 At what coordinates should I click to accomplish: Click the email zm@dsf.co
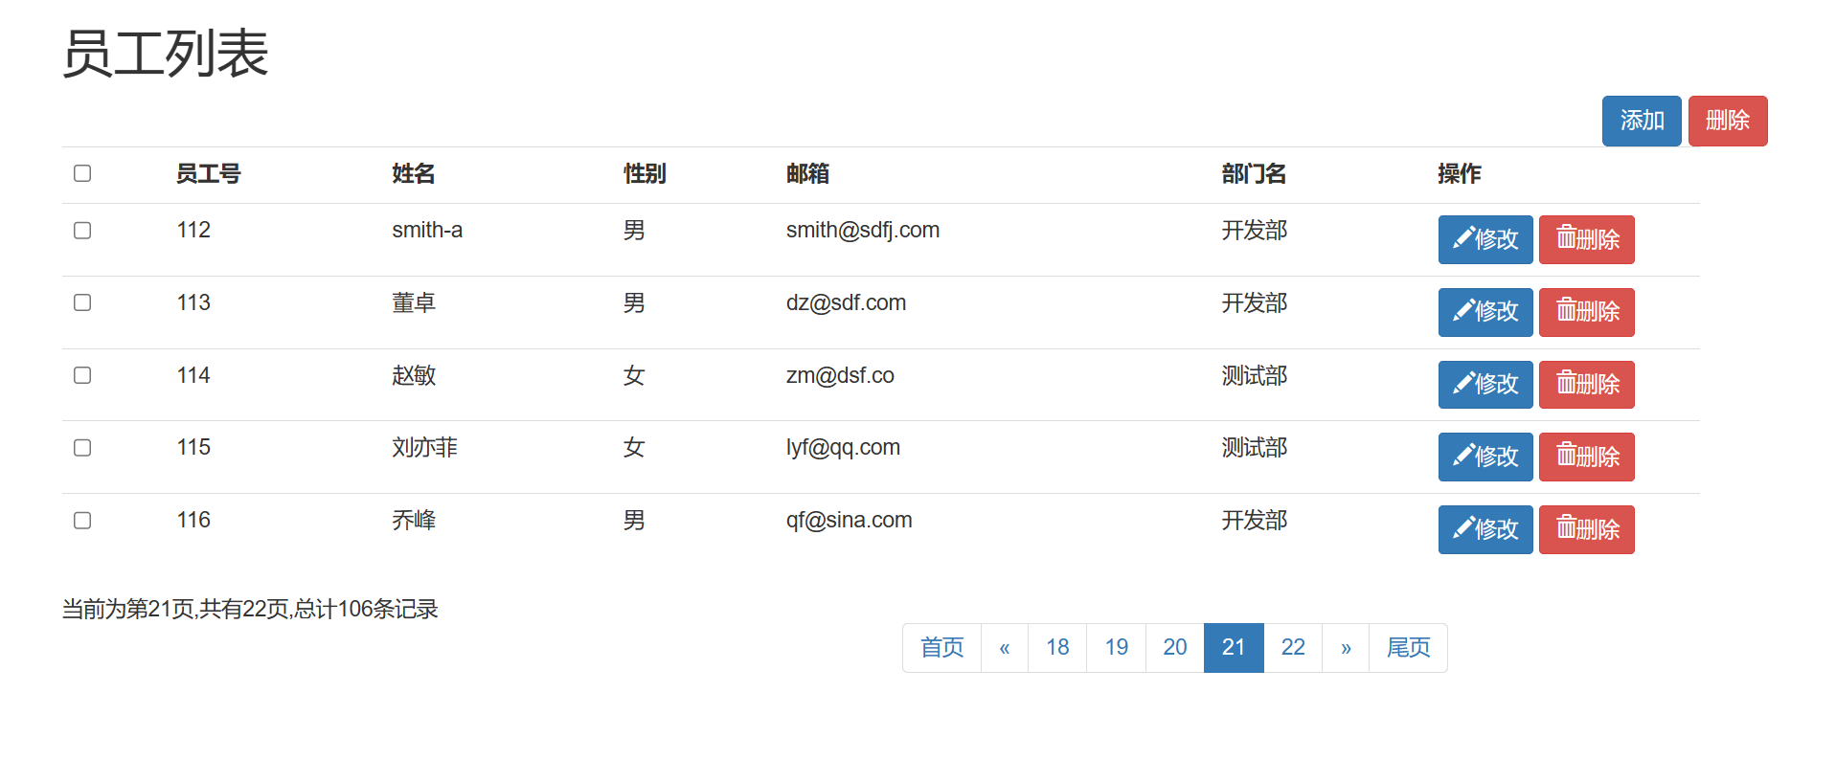coord(840,376)
